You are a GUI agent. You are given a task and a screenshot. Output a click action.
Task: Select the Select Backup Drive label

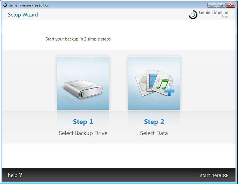coord(83,133)
